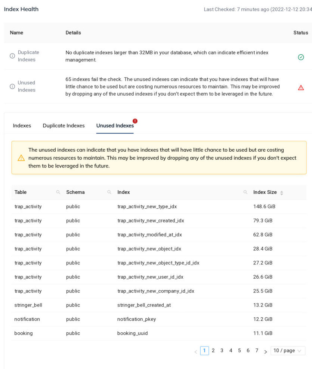Open search filter for Table column
The image size is (312, 369).
(58, 192)
